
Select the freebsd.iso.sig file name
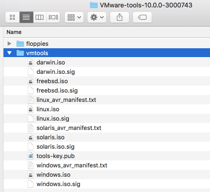point(57,91)
